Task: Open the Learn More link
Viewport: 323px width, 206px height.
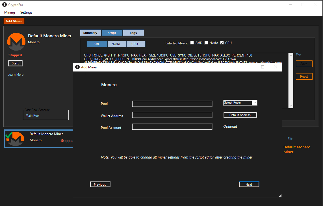Action: [16, 75]
